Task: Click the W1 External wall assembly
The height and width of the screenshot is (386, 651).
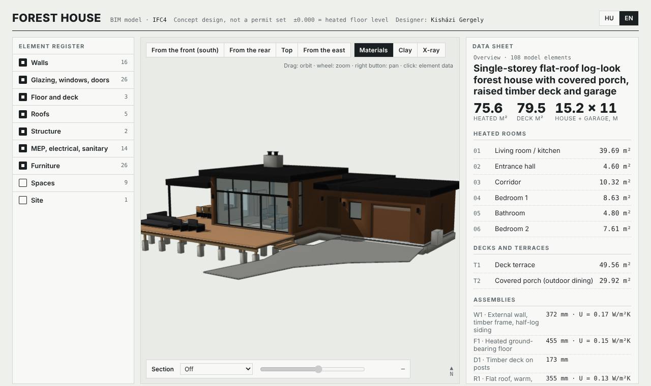Action: tap(552, 322)
